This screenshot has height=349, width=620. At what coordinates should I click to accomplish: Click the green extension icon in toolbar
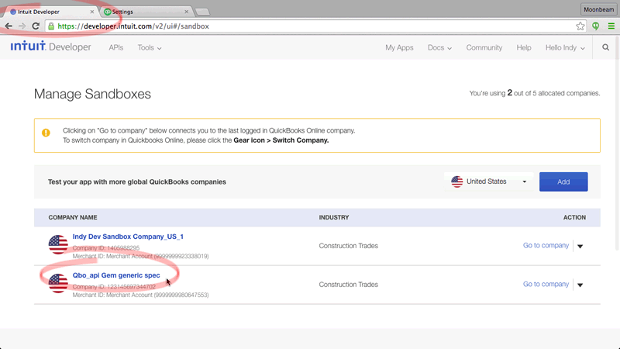pyautogui.click(x=595, y=26)
